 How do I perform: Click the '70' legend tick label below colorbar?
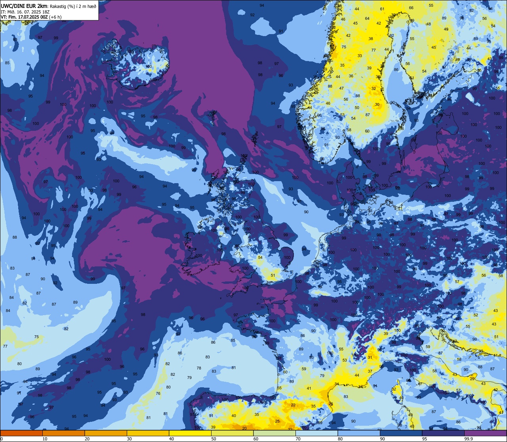point(298,439)
